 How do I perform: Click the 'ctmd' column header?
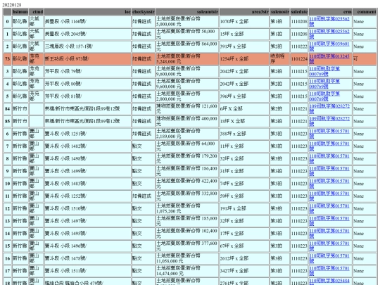(x=37, y=12)
